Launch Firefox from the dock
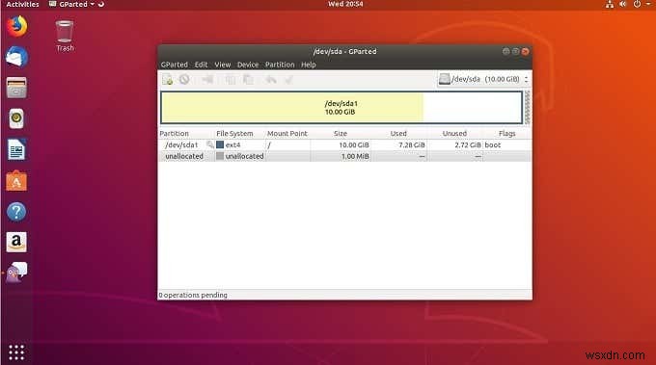The width and height of the screenshot is (656, 365). 16,26
